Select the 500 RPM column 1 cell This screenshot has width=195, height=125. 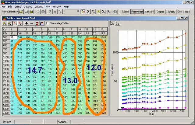tap(12, 37)
